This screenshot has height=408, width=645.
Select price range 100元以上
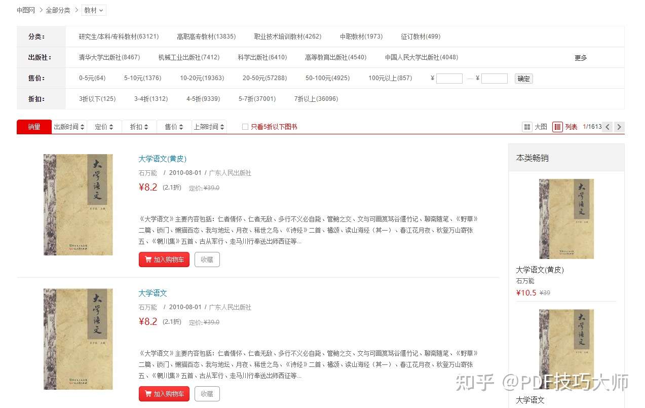point(390,78)
